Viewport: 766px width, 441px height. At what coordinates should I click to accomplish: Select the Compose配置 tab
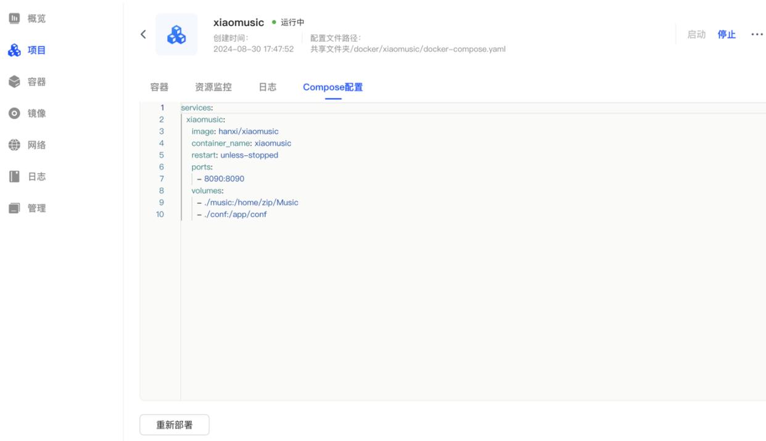pyautogui.click(x=332, y=87)
